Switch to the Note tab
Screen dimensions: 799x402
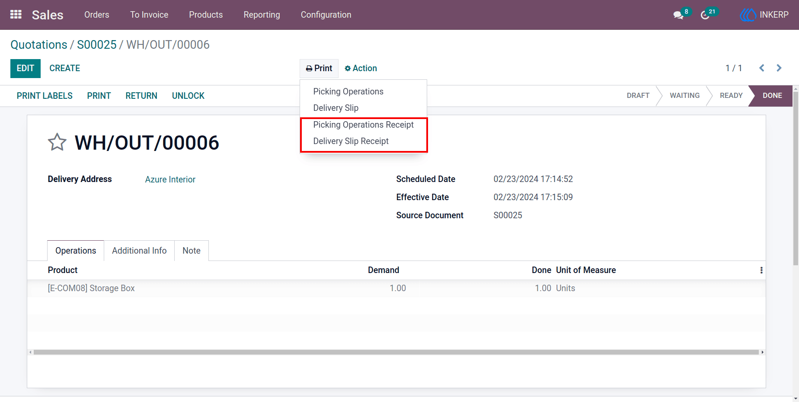pyautogui.click(x=192, y=251)
